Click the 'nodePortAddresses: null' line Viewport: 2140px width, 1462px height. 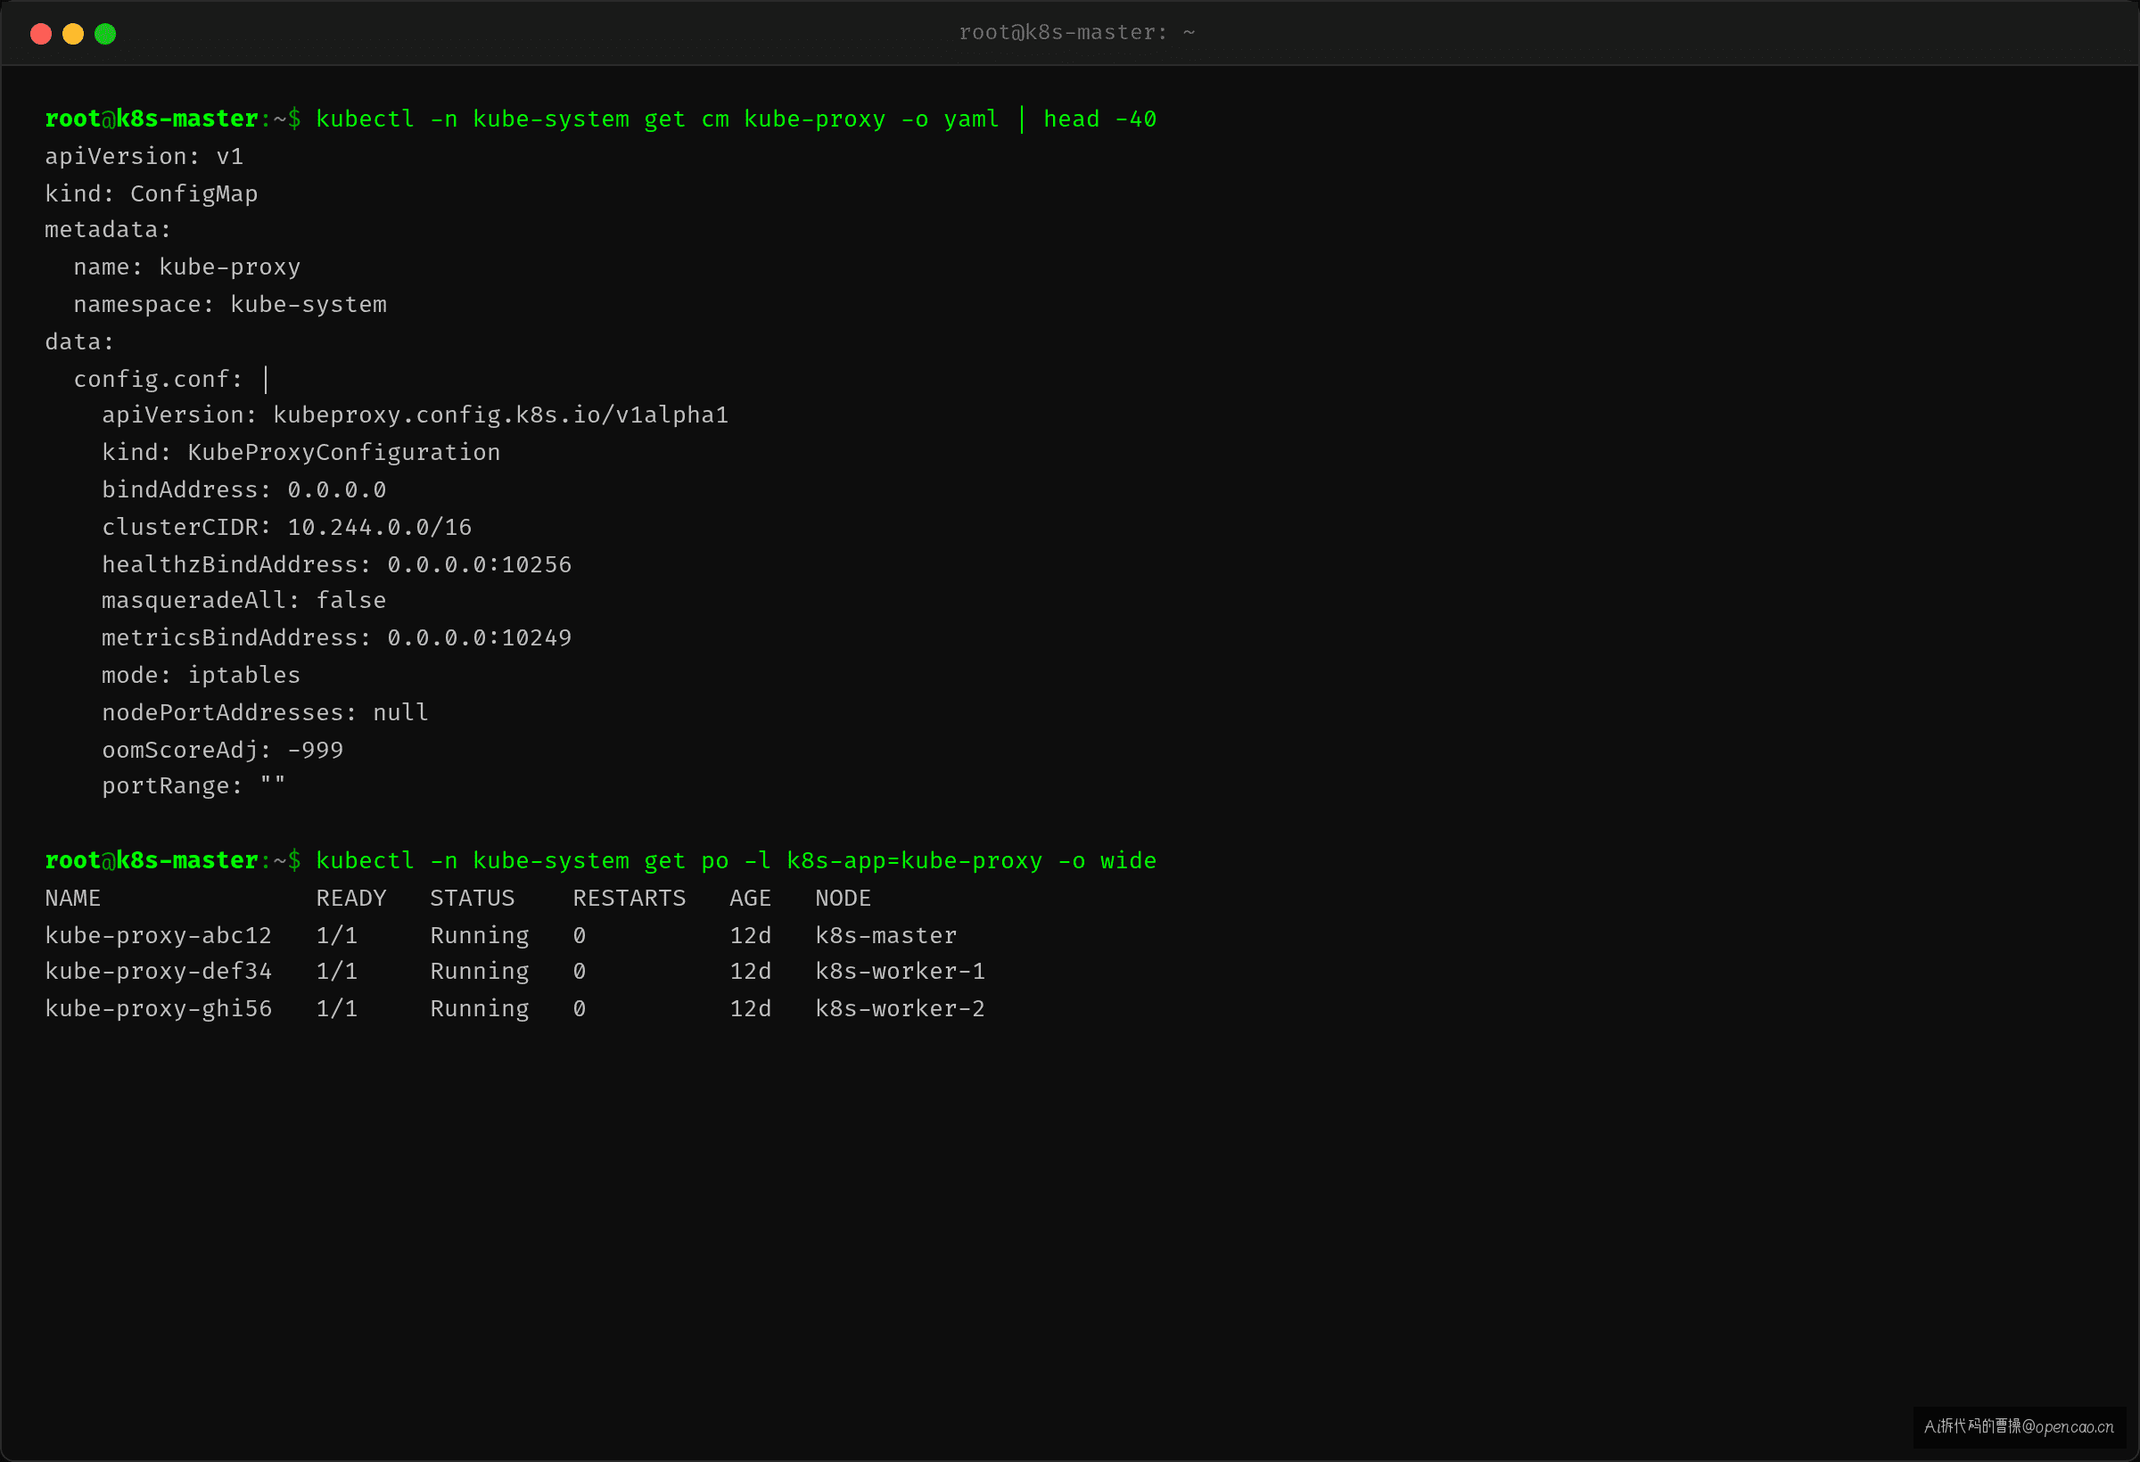click(x=265, y=712)
